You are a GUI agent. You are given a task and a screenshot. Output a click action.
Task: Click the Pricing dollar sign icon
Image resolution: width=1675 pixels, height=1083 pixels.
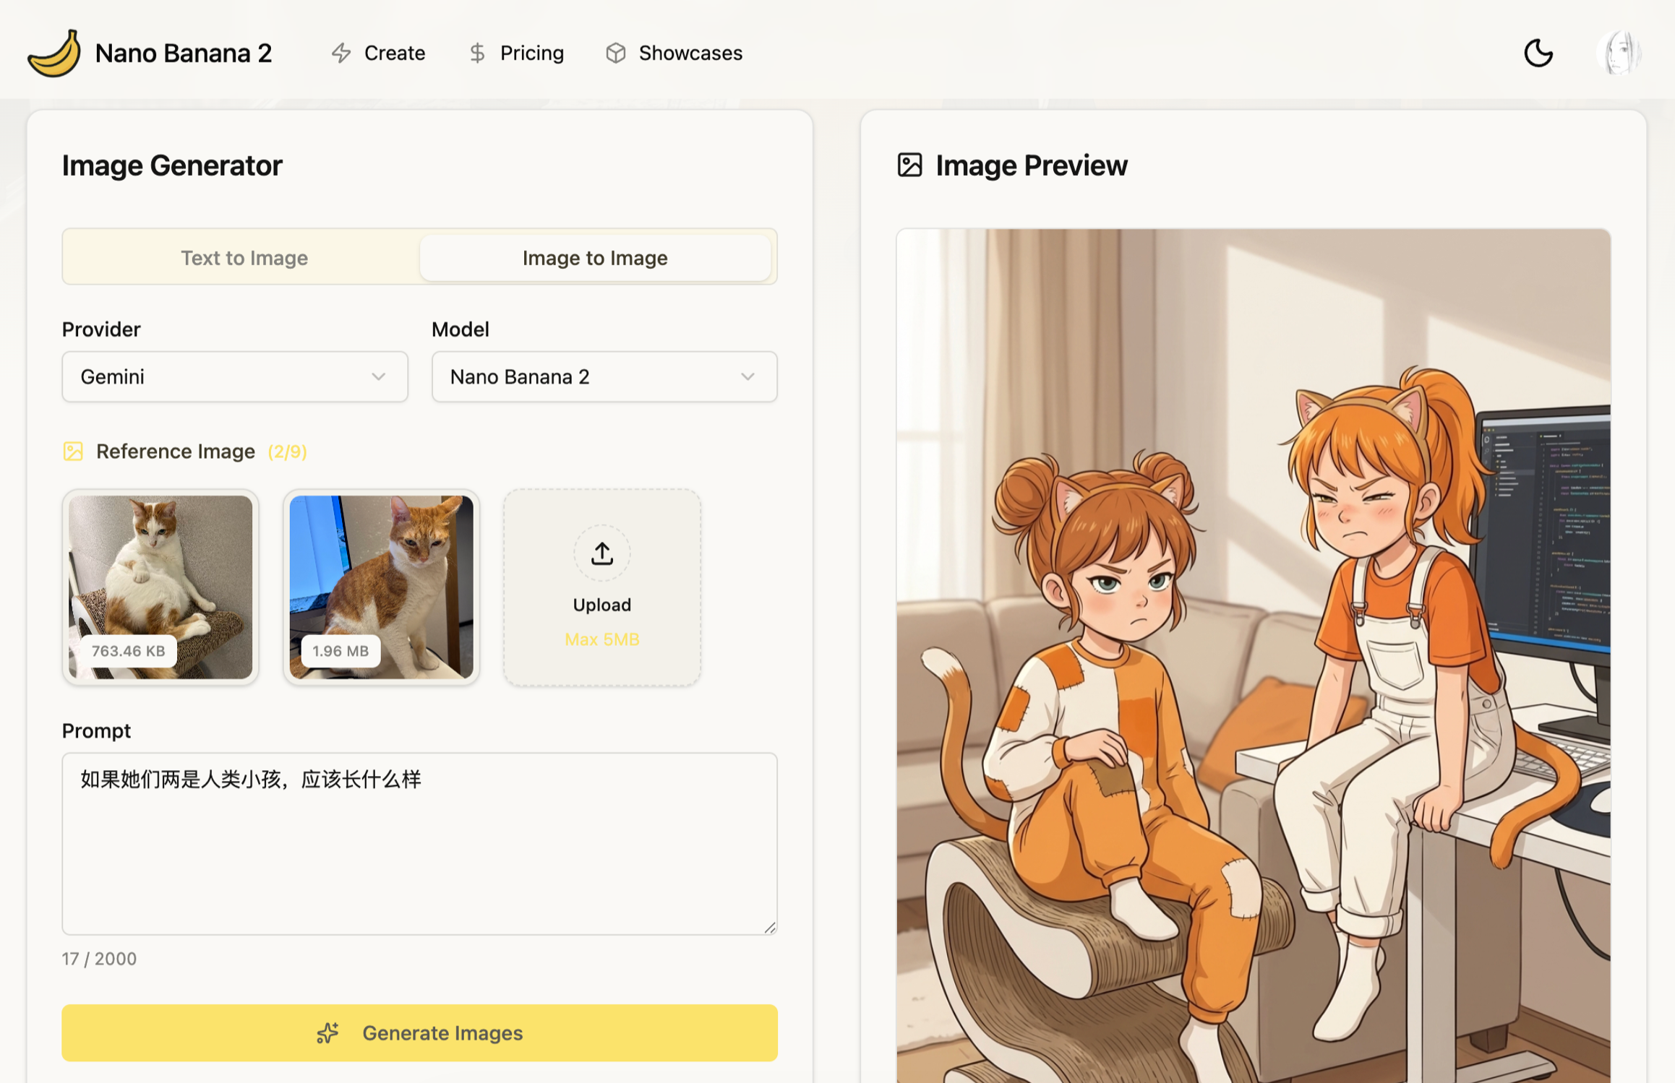(477, 53)
